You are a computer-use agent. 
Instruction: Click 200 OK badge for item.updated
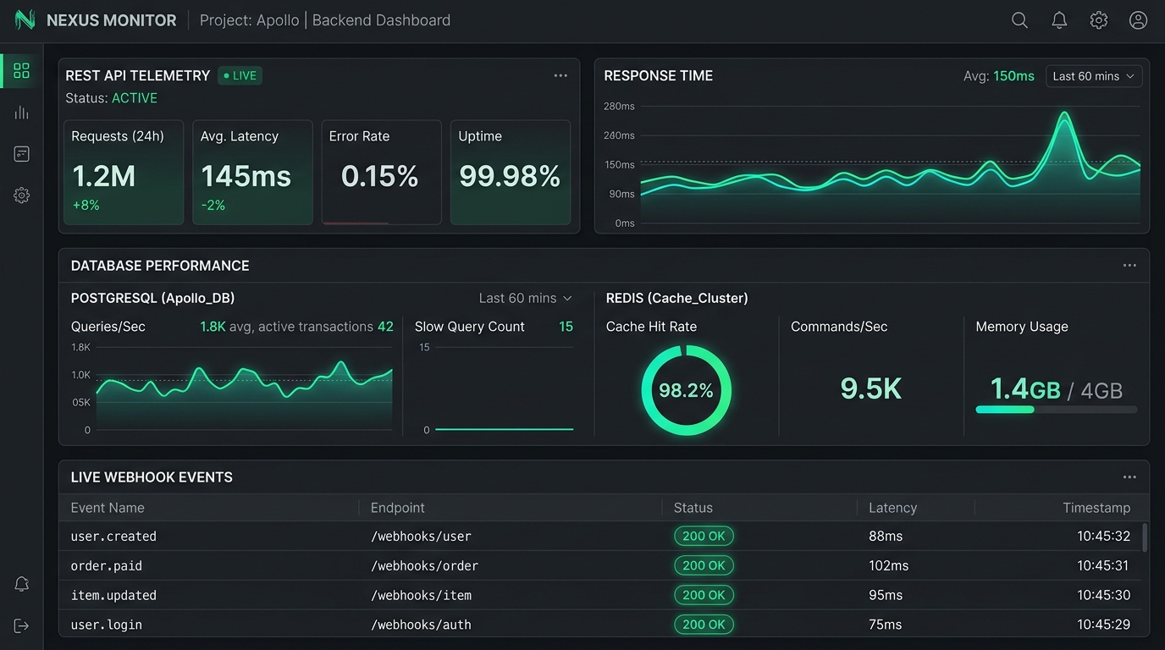(704, 595)
